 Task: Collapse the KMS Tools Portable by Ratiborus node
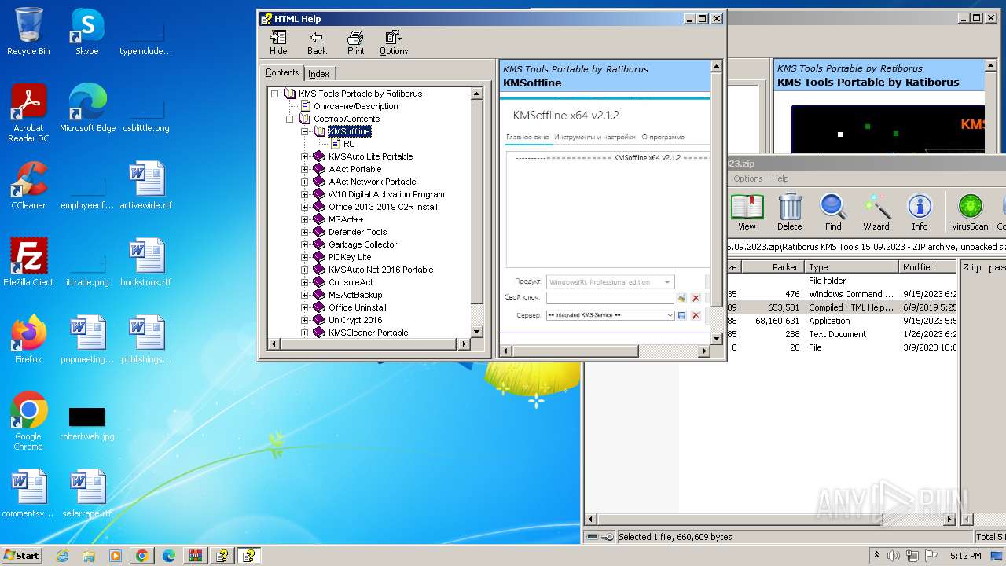coord(275,94)
